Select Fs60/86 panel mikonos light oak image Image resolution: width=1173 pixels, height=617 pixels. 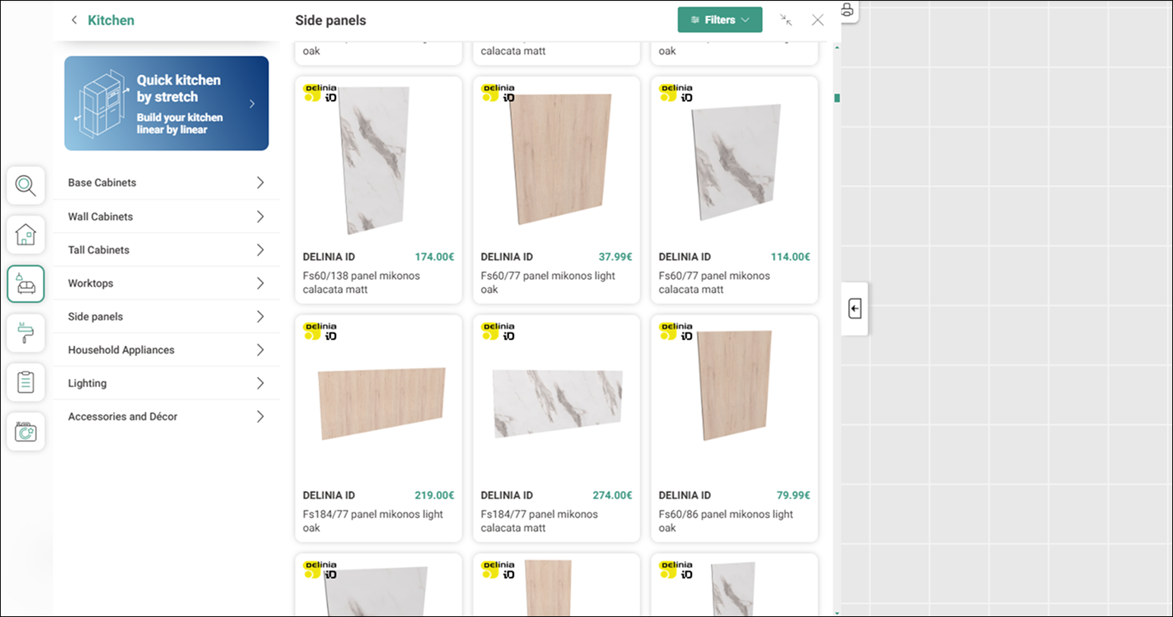click(x=734, y=385)
